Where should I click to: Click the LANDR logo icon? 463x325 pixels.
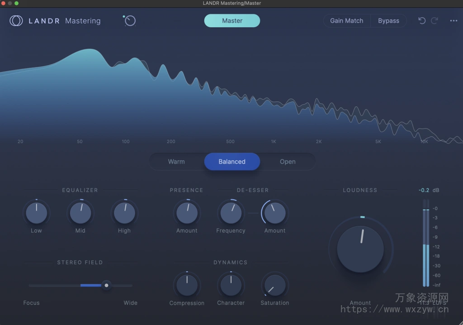tap(16, 20)
